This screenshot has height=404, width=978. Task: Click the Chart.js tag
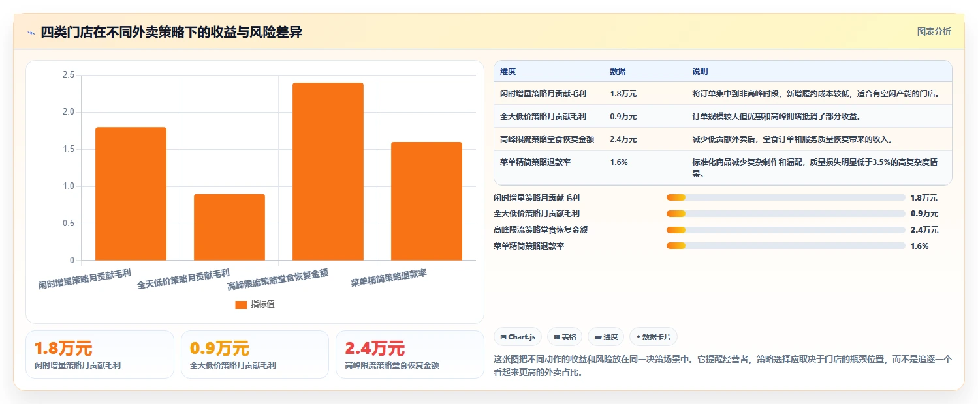[x=518, y=337]
